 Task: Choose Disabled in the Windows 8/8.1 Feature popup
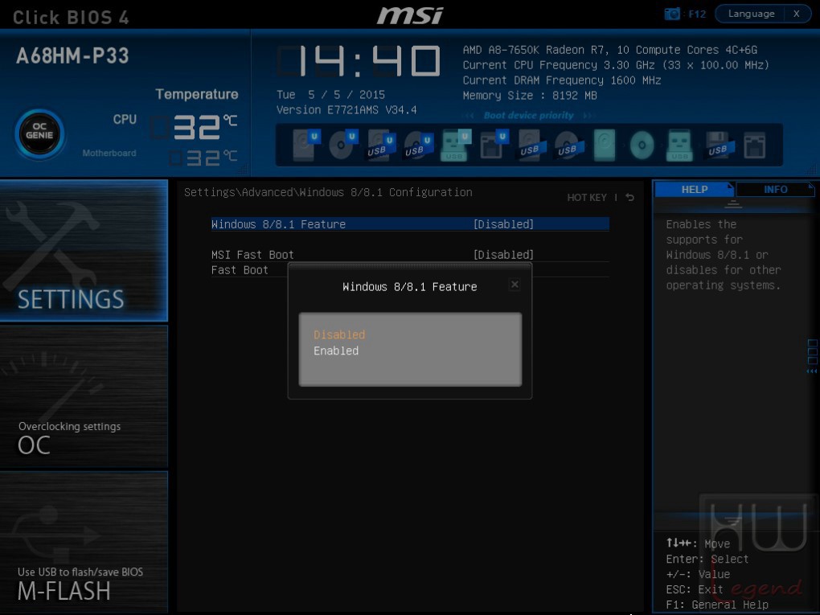pyautogui.click(x=339, y=334)
